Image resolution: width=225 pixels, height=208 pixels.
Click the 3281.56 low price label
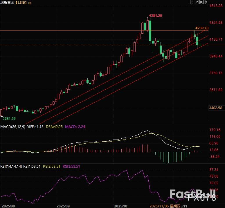(x=9, y=119)
